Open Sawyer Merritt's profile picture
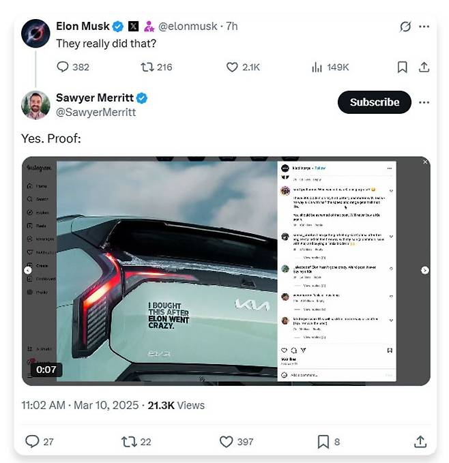The width and height of the screenshot is (449, 463). coord(35,104)
